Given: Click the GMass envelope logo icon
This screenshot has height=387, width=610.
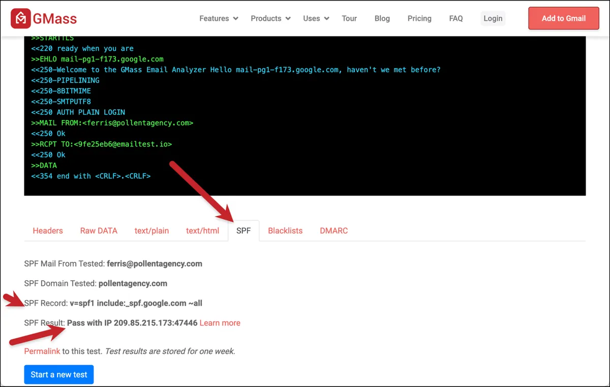Looking at the screenshot, I should pyautogui.click(x=20, y=18).
